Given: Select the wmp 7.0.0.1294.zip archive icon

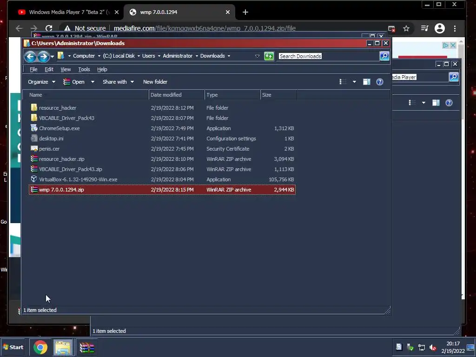Looking at the screenshot, I should click(34, 190).
